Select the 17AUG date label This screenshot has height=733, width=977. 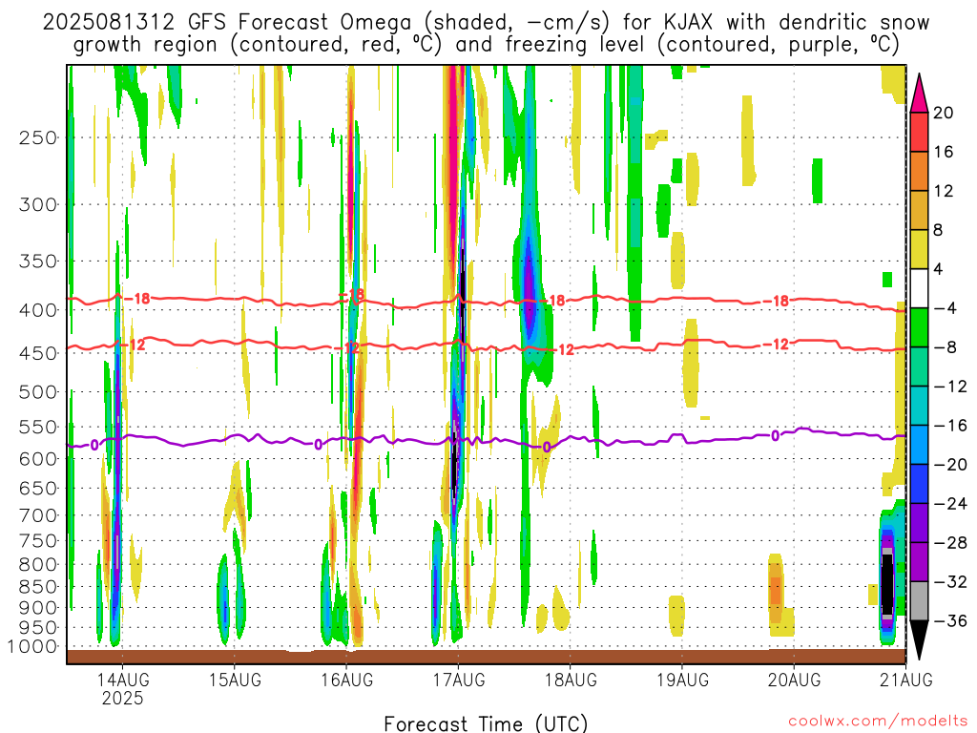pos(459,680)
